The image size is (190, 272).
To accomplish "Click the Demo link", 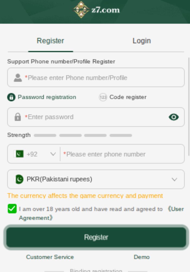I will coord(141,257).
